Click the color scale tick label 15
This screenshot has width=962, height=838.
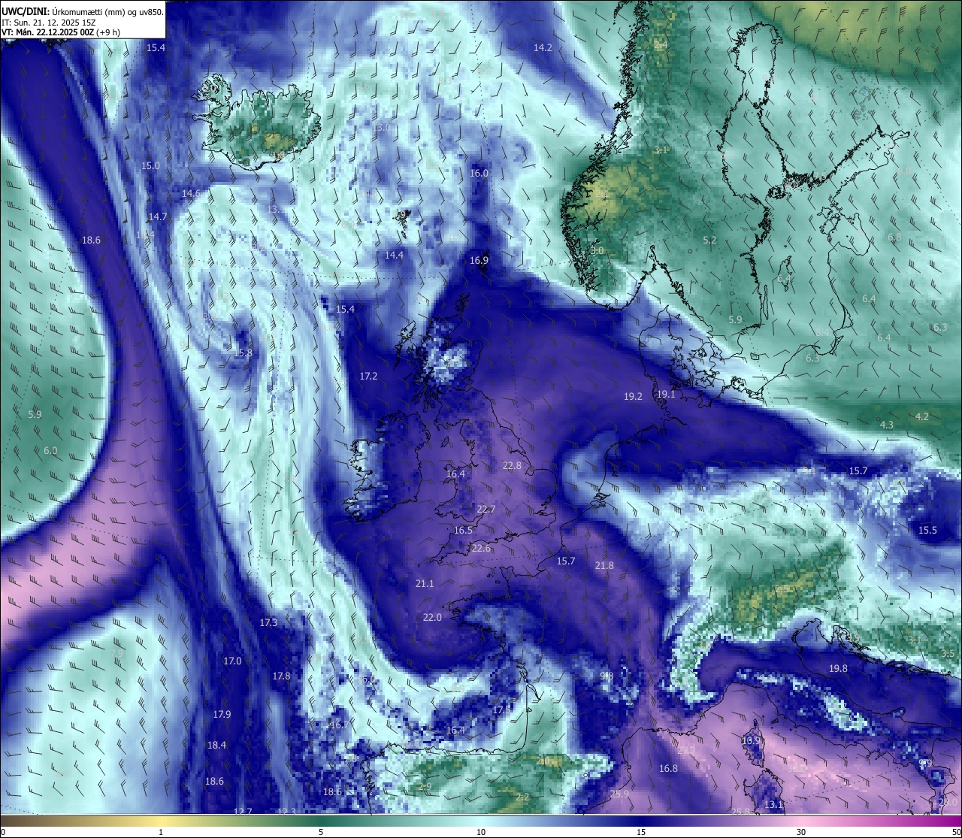(641, 832)
